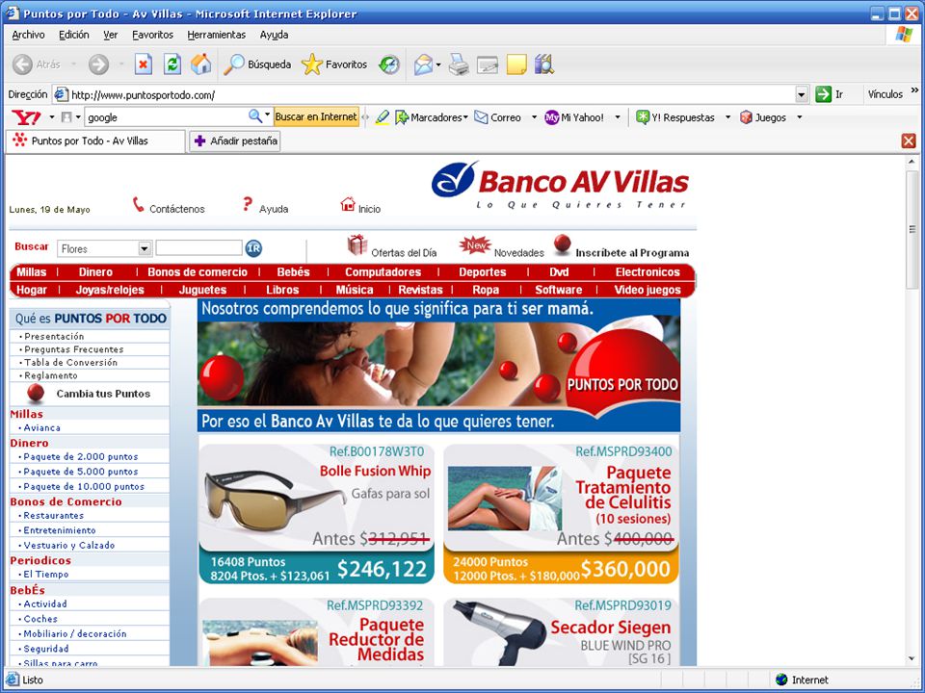925x693 pixels.
Task: Expand the Juegos dropdown arrow
Action: 800,117
